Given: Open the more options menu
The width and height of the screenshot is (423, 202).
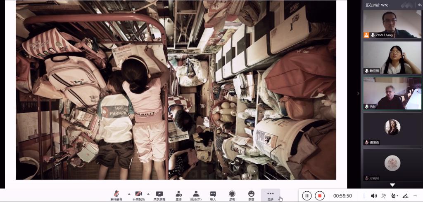Looking at the screenshot, I should point(270,195).
